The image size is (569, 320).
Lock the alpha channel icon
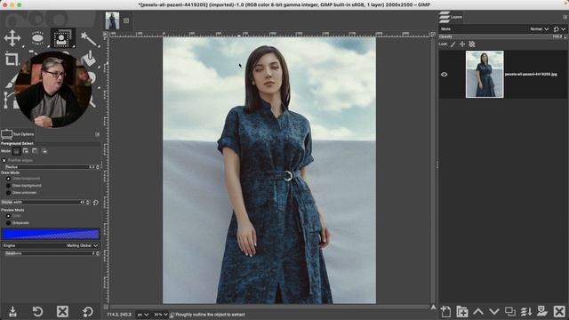coord(472,44)
